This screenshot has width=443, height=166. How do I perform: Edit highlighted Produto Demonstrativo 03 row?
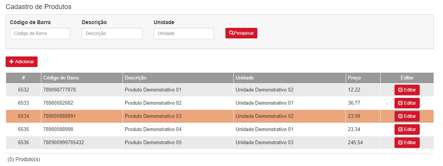pyautogui.click(x=407, y=116)
